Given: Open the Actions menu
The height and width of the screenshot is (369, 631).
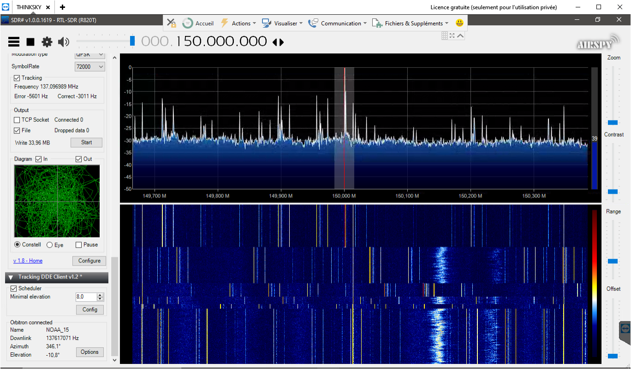Looking at the screenshot, I should (x=238, y=23).
